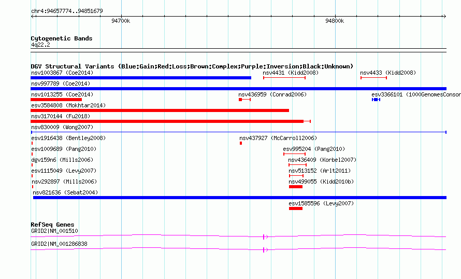Click the thin blue nsv830009 line
The height and width of the screenshot is (279, 461).
(x=239, y=132)
